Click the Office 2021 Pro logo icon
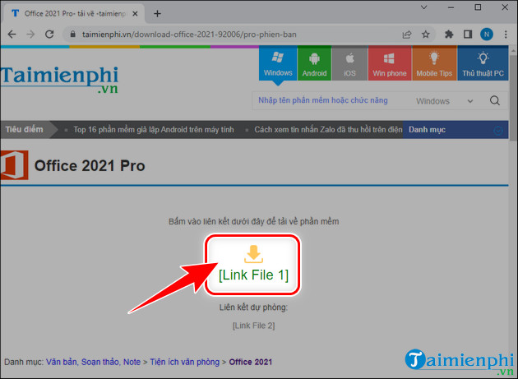Viewport: 518px width, 379px height. [x=14, y=165]
